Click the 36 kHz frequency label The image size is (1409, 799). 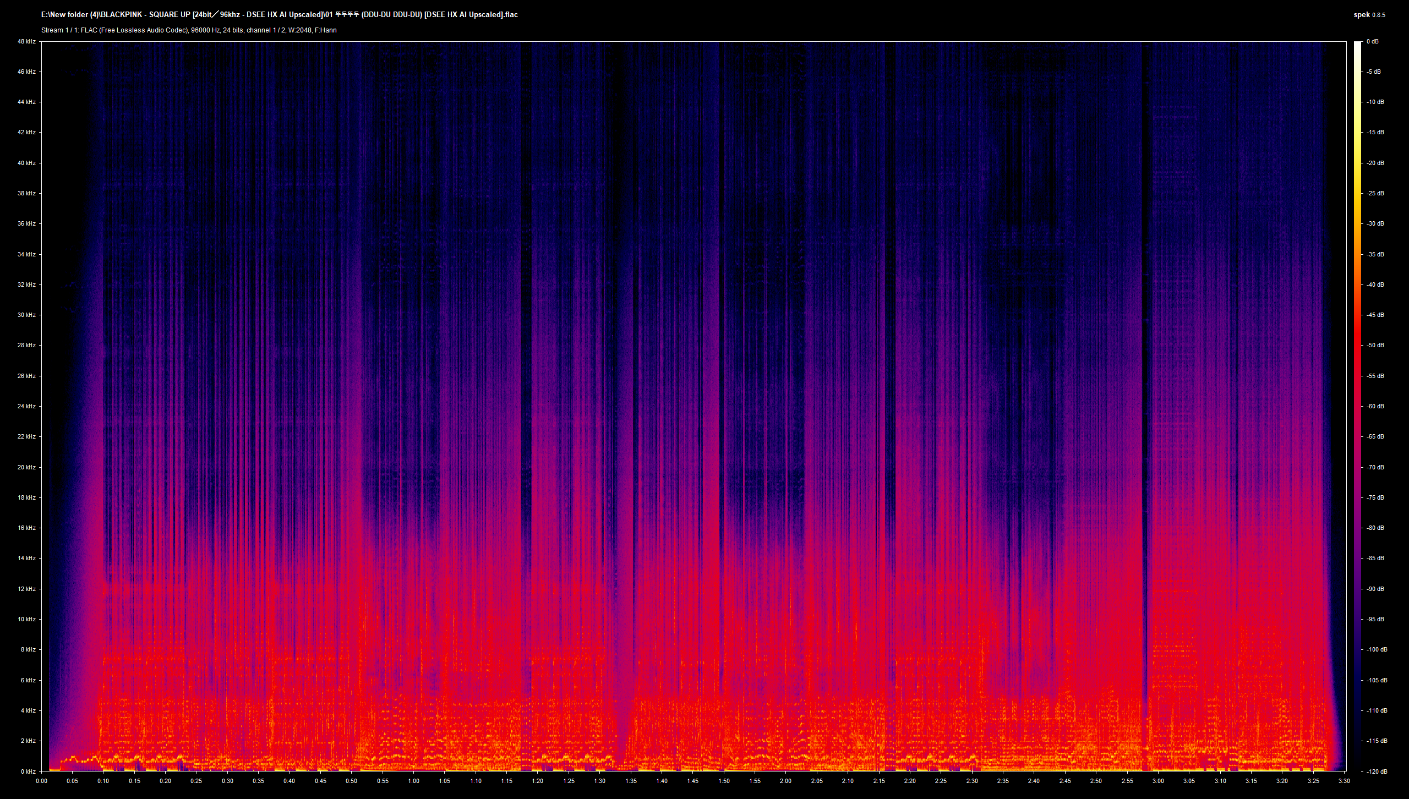click(x=26, y=223)
